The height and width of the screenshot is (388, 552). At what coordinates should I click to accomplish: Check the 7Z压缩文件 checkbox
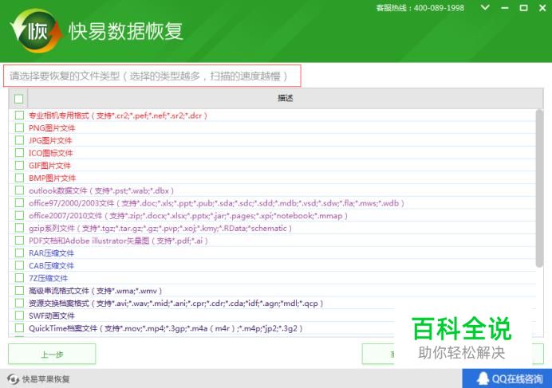[19, 278]
